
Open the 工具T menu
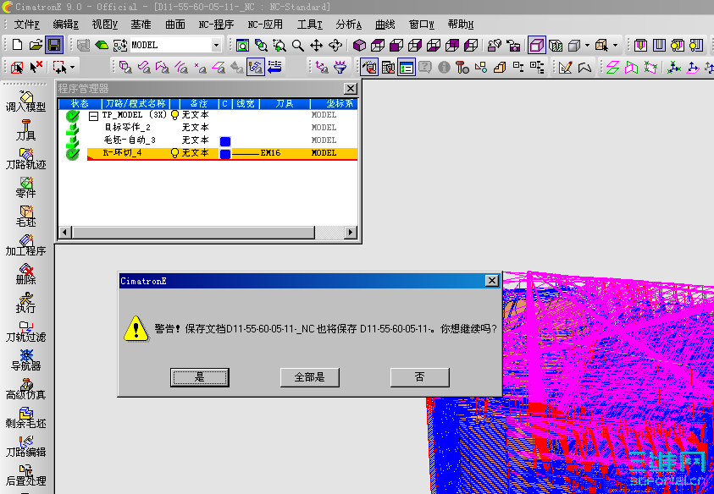pos(310,25)
